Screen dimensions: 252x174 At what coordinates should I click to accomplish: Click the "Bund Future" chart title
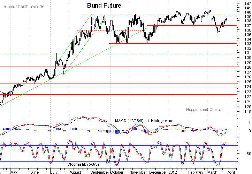[104, 6]
